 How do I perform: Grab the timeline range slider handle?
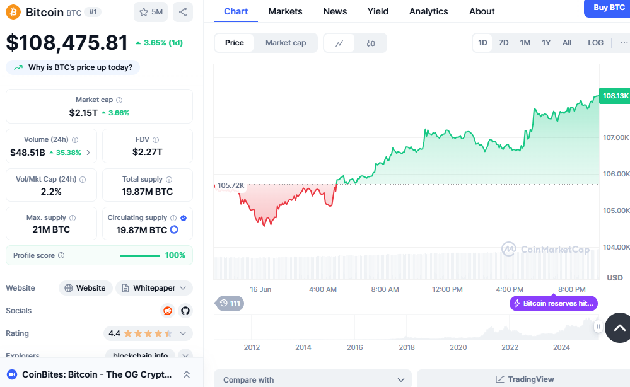(x=598, y=326)
